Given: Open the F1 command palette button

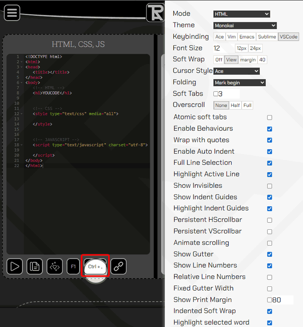Looking at the screenshot, I should (73, 266).
